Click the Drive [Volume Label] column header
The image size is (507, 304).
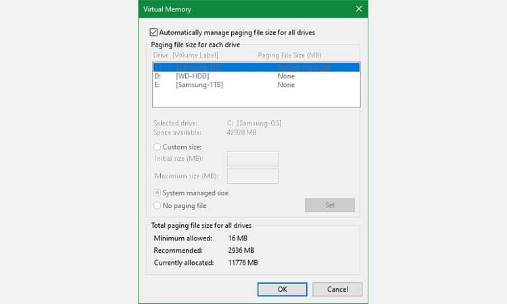(x=181, y=55)
